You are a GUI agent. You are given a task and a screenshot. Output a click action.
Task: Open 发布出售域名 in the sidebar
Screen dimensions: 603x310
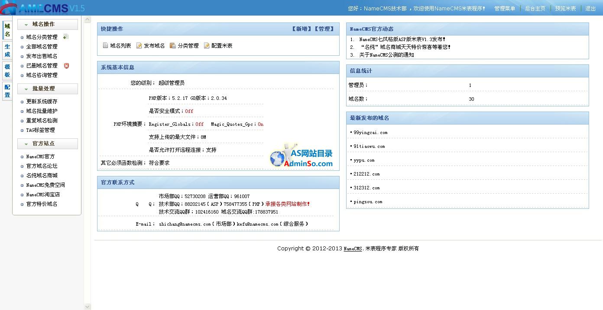[42, 56]
